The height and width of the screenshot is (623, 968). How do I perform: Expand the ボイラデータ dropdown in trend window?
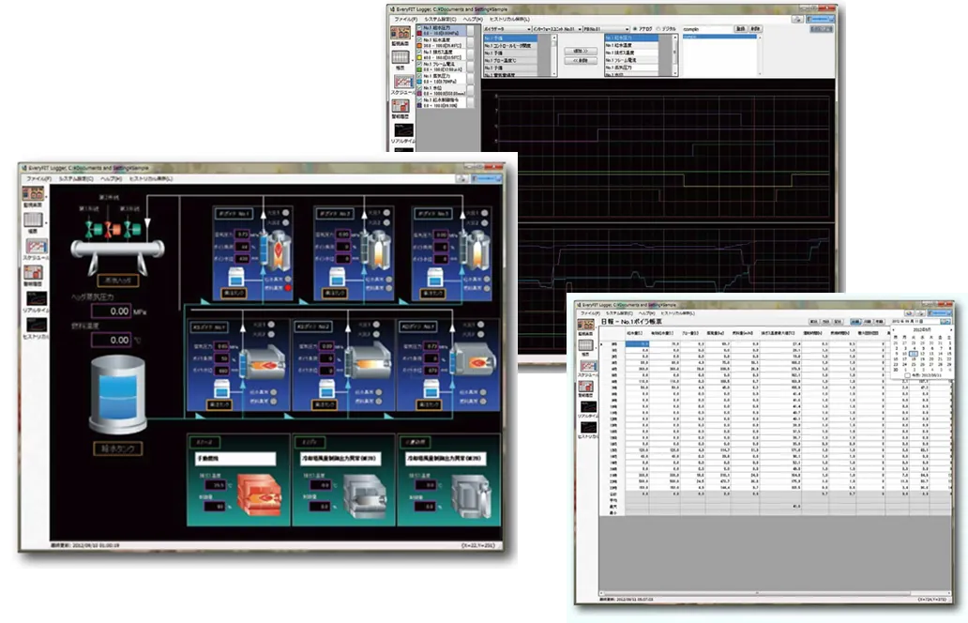coord(528,29)
